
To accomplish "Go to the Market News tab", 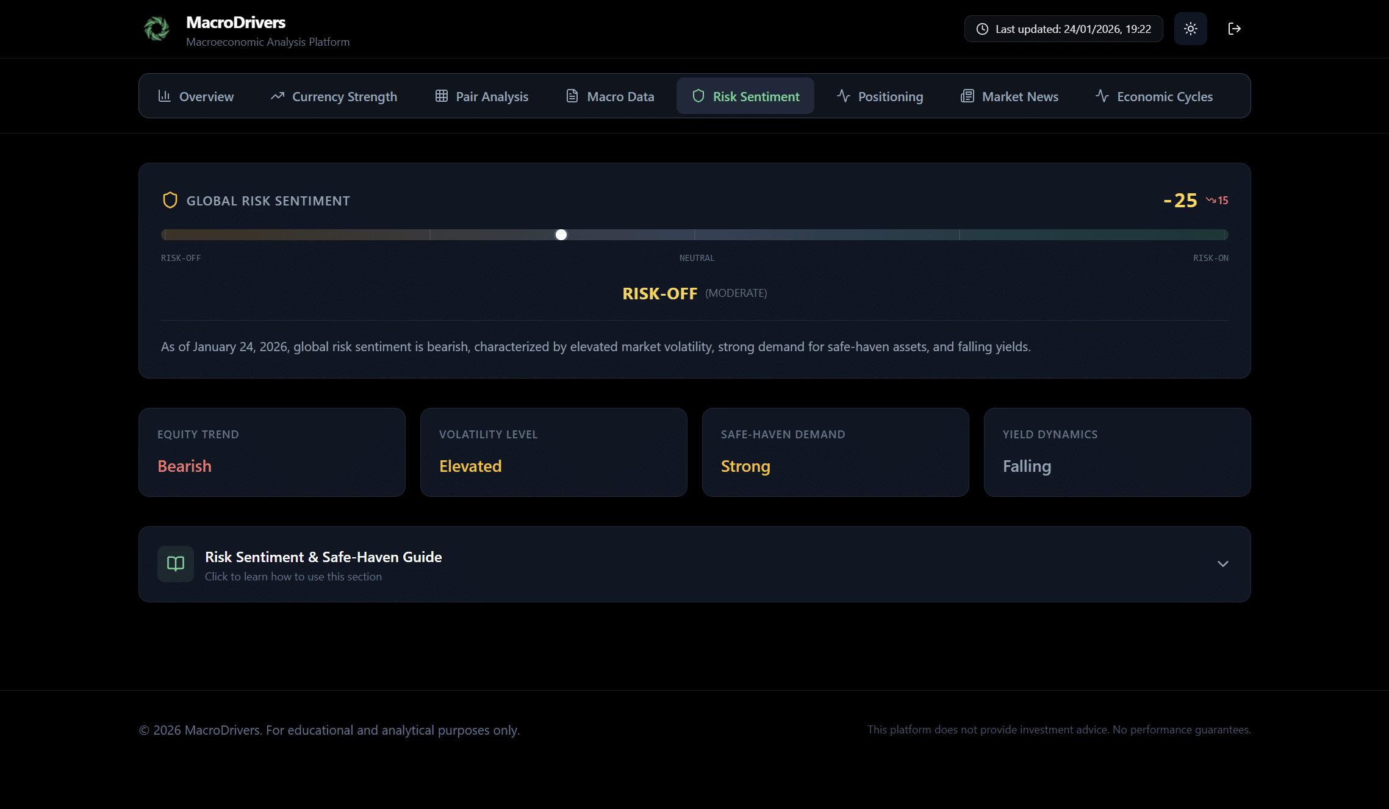I will tap(1010, 96).
